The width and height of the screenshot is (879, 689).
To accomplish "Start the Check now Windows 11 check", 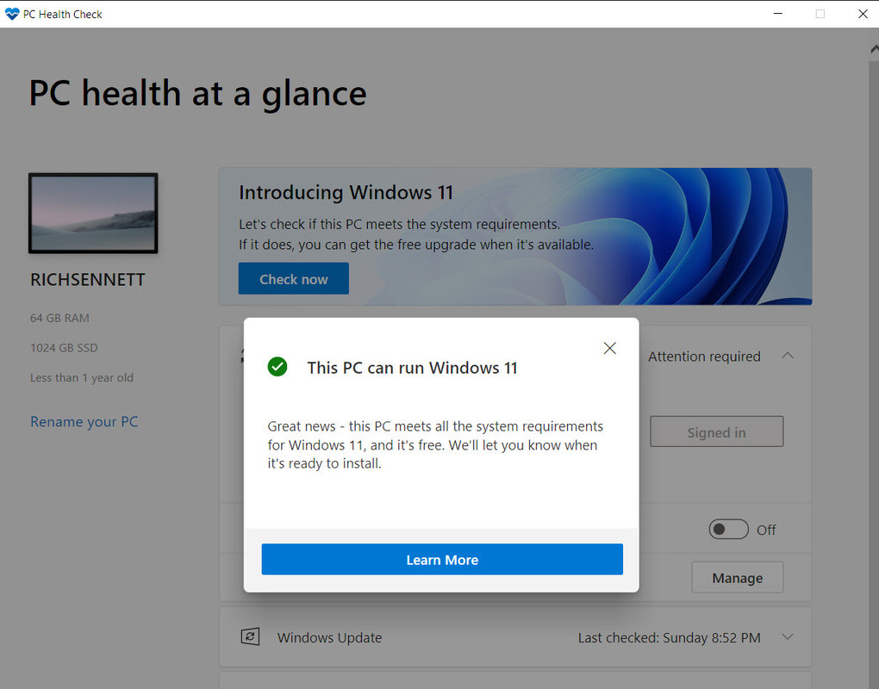I will pyautogui.click(x=293, y=278).
